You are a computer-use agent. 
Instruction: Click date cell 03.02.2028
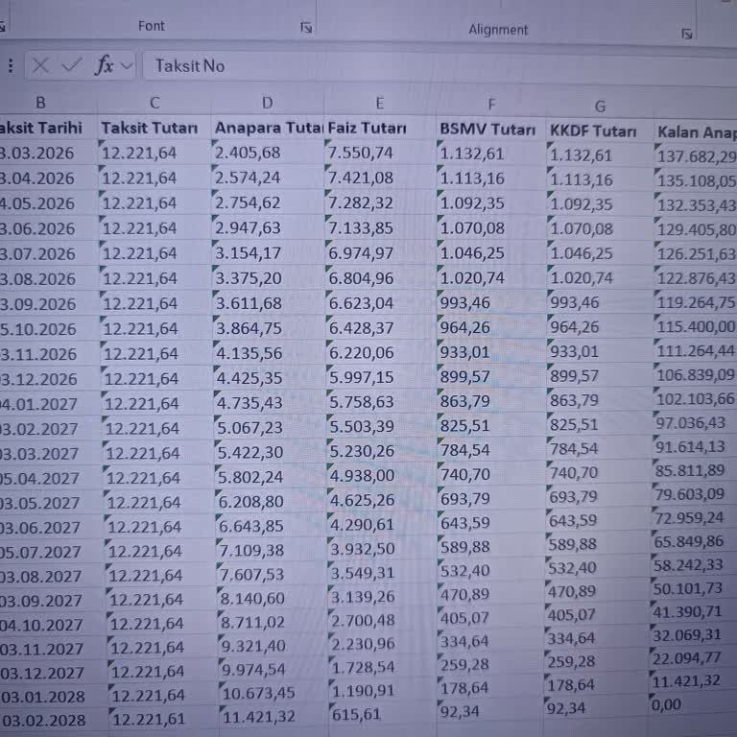[55, 720]
